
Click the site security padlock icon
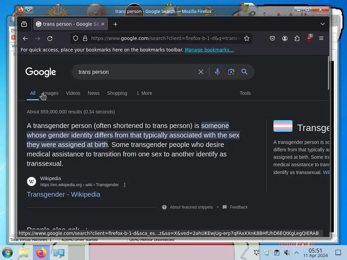click(85, 39)
